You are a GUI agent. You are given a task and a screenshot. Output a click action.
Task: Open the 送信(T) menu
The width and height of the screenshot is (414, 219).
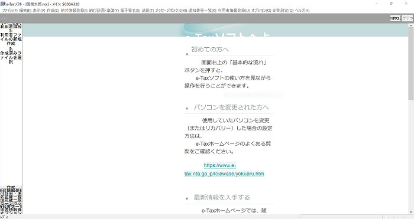[148, 11]
